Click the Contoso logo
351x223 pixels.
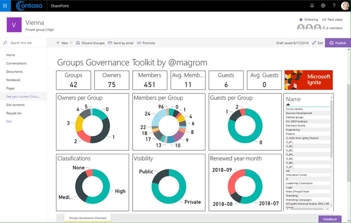pos(29,6)
